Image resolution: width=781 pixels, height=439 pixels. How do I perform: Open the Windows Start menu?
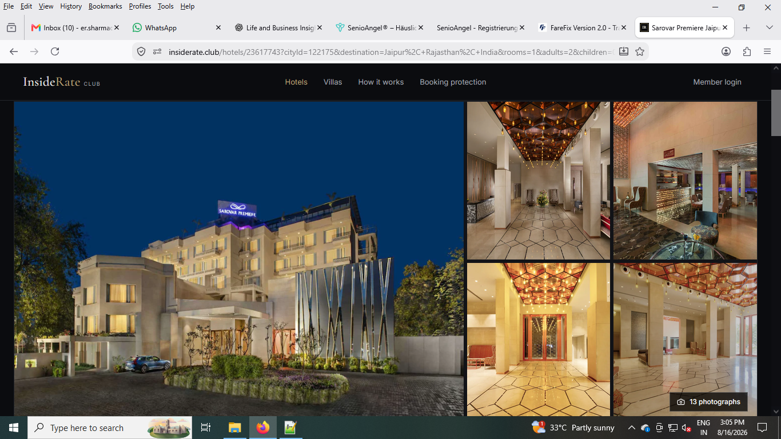[14, 428]
